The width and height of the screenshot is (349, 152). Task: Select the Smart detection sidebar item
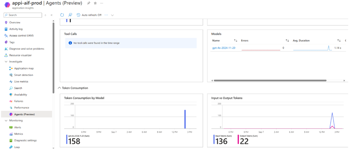point(21,75)
